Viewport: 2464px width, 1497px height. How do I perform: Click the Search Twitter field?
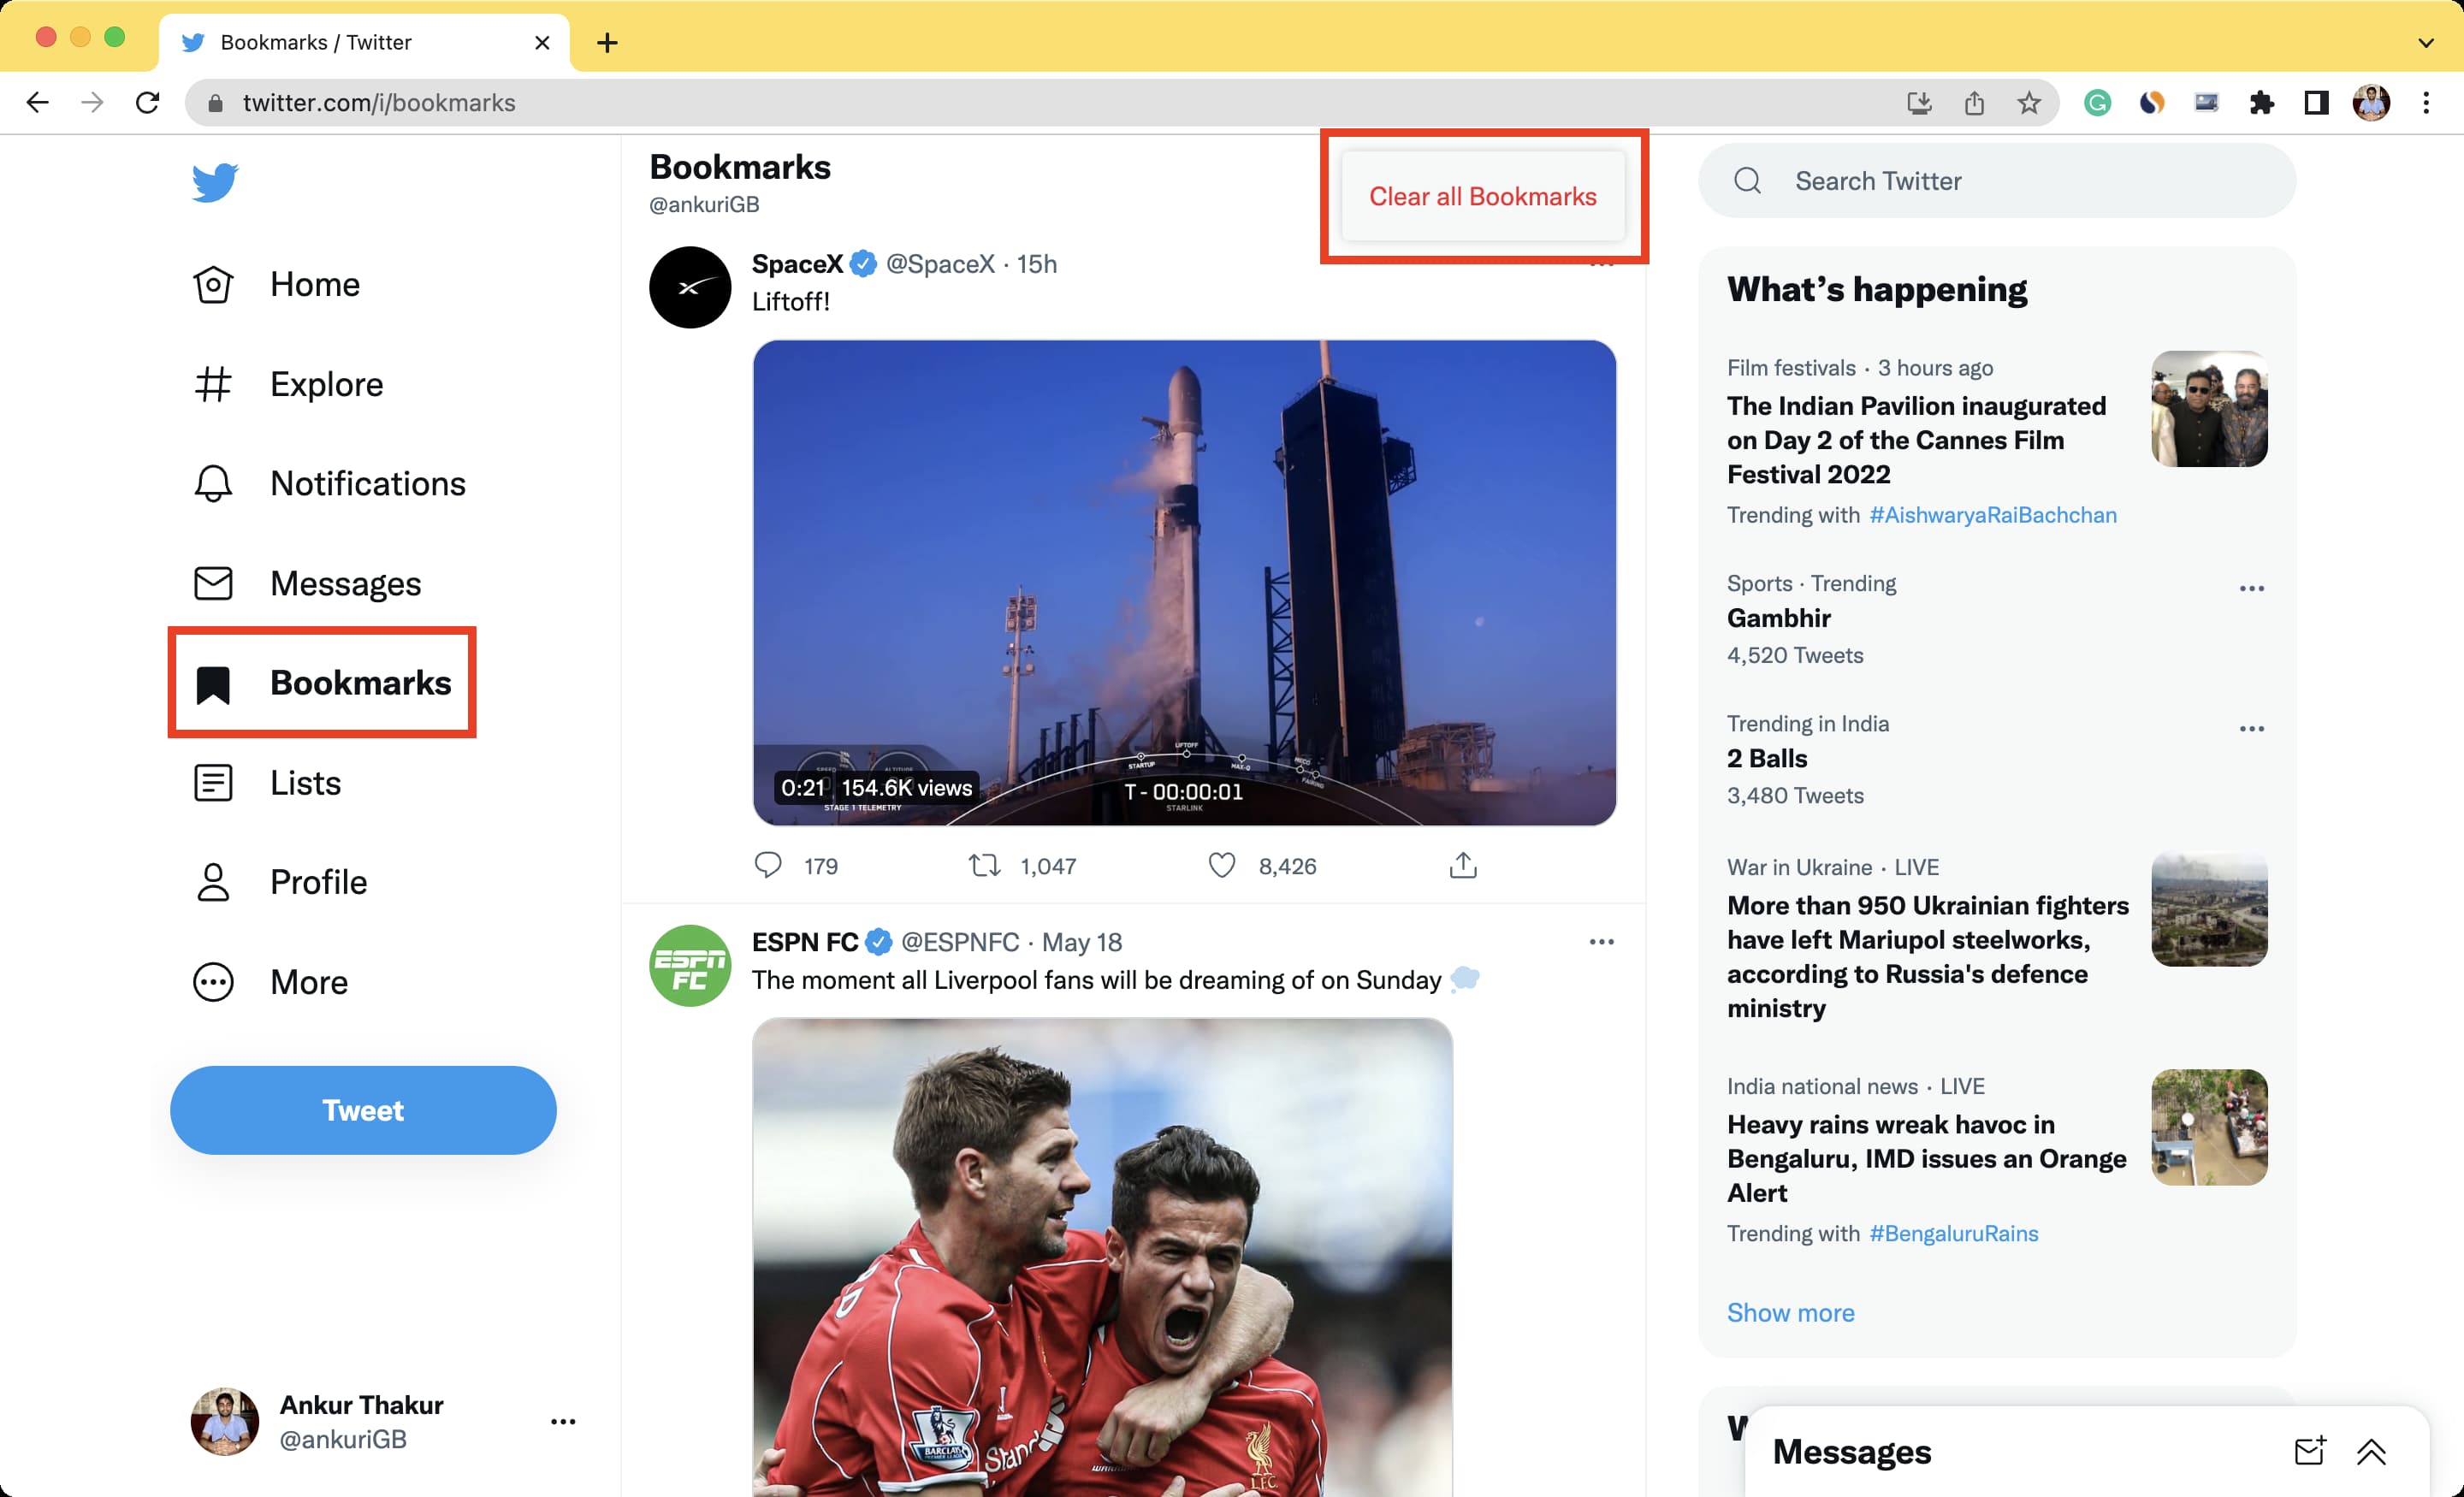1996,181
